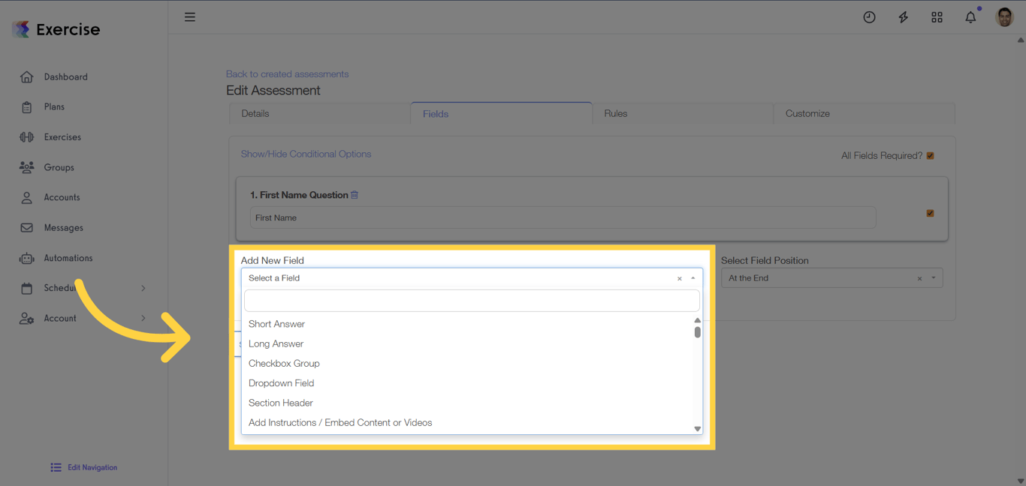This screenshot has height=486, width=1026.
Task: Open the Customize tab
Action: tap(807, 113)
